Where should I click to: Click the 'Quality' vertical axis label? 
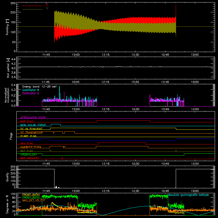click(7, 177)
